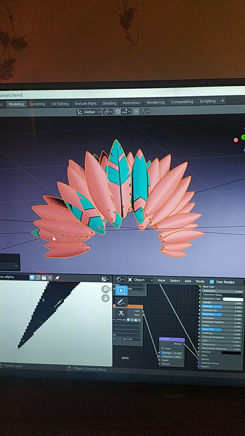The image size is (245, 436).
Task: Click the pero material label
Action: point(125,358)
